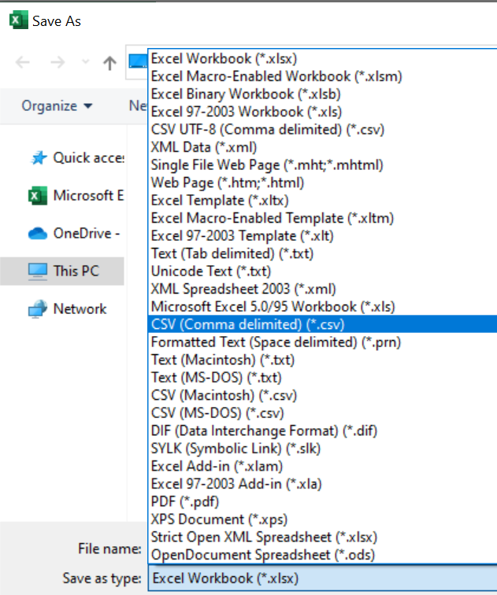Open the Organize dropdown menu

tap(57, 105)
